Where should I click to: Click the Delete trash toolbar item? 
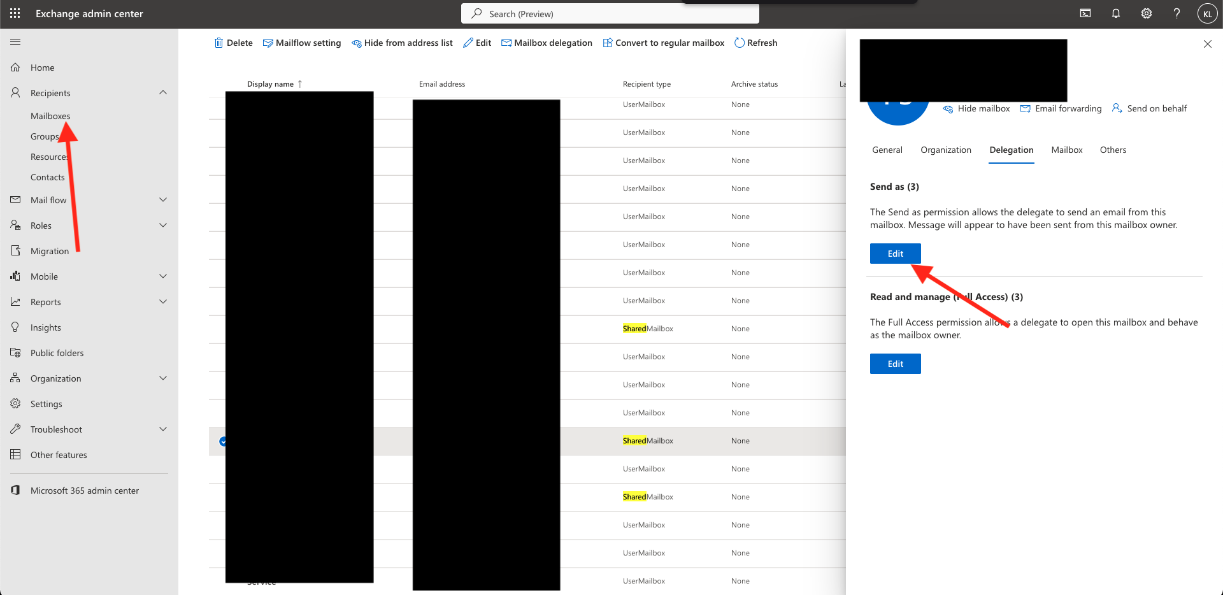click(233, 43)
